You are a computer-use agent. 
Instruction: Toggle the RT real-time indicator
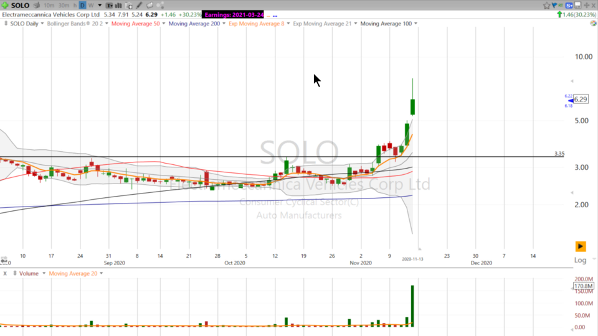pyautogui.click(x=561, y=6)
